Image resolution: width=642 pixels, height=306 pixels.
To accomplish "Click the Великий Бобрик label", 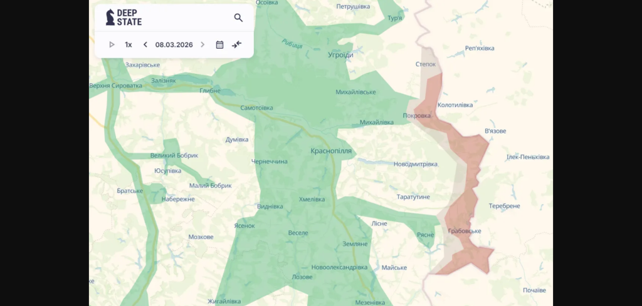I will [174, 155].
